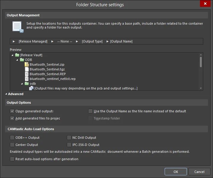This screenshot has height=178, width=213.
Task: Click the Output Management section header
Action: 106,15
